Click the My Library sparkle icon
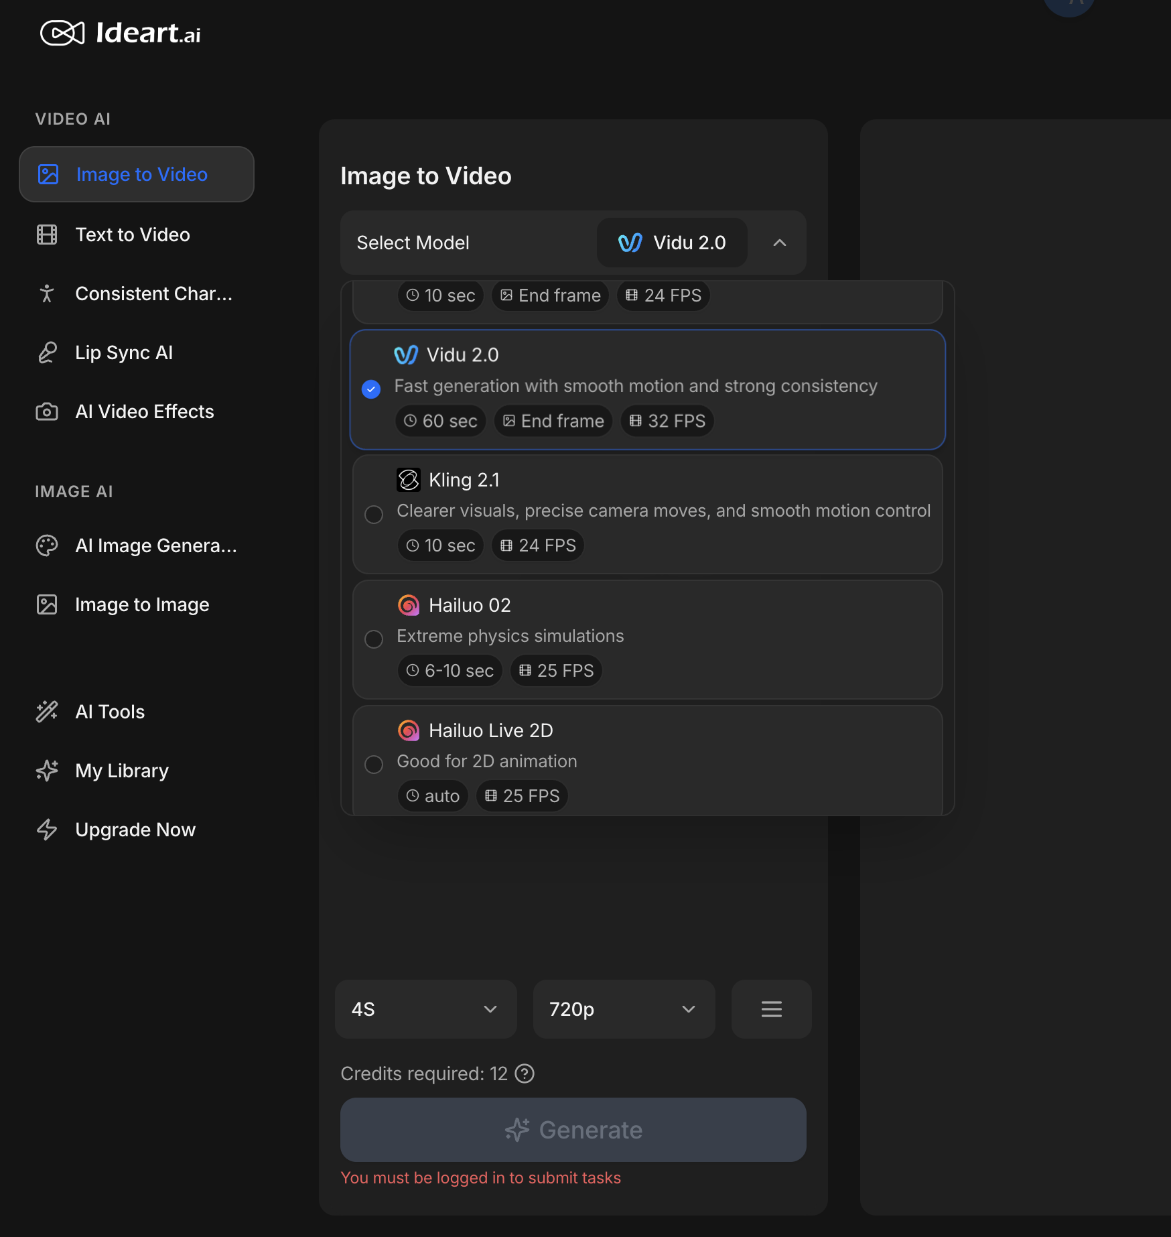This screenshot has width=1171, height=1237. [47, 771]
